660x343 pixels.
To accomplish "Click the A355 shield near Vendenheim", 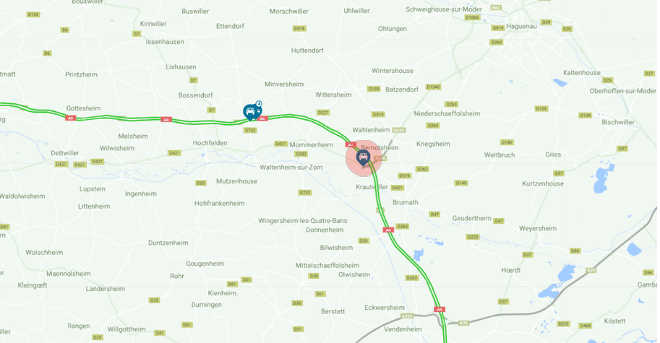I will pyautogui.click(x=406, y=316).
